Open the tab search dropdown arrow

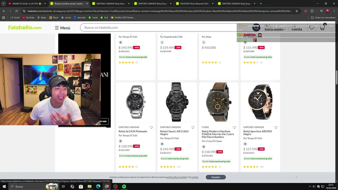(x=3, y=4)
